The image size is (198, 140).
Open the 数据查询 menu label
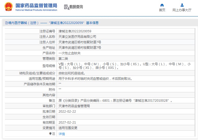(x=76, y=7)
